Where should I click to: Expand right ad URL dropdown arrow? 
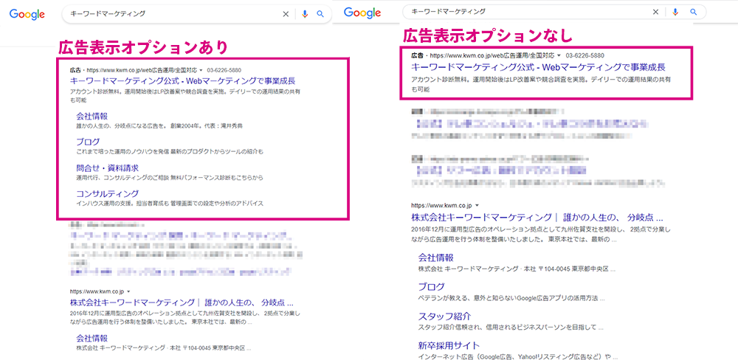[559, 55]
